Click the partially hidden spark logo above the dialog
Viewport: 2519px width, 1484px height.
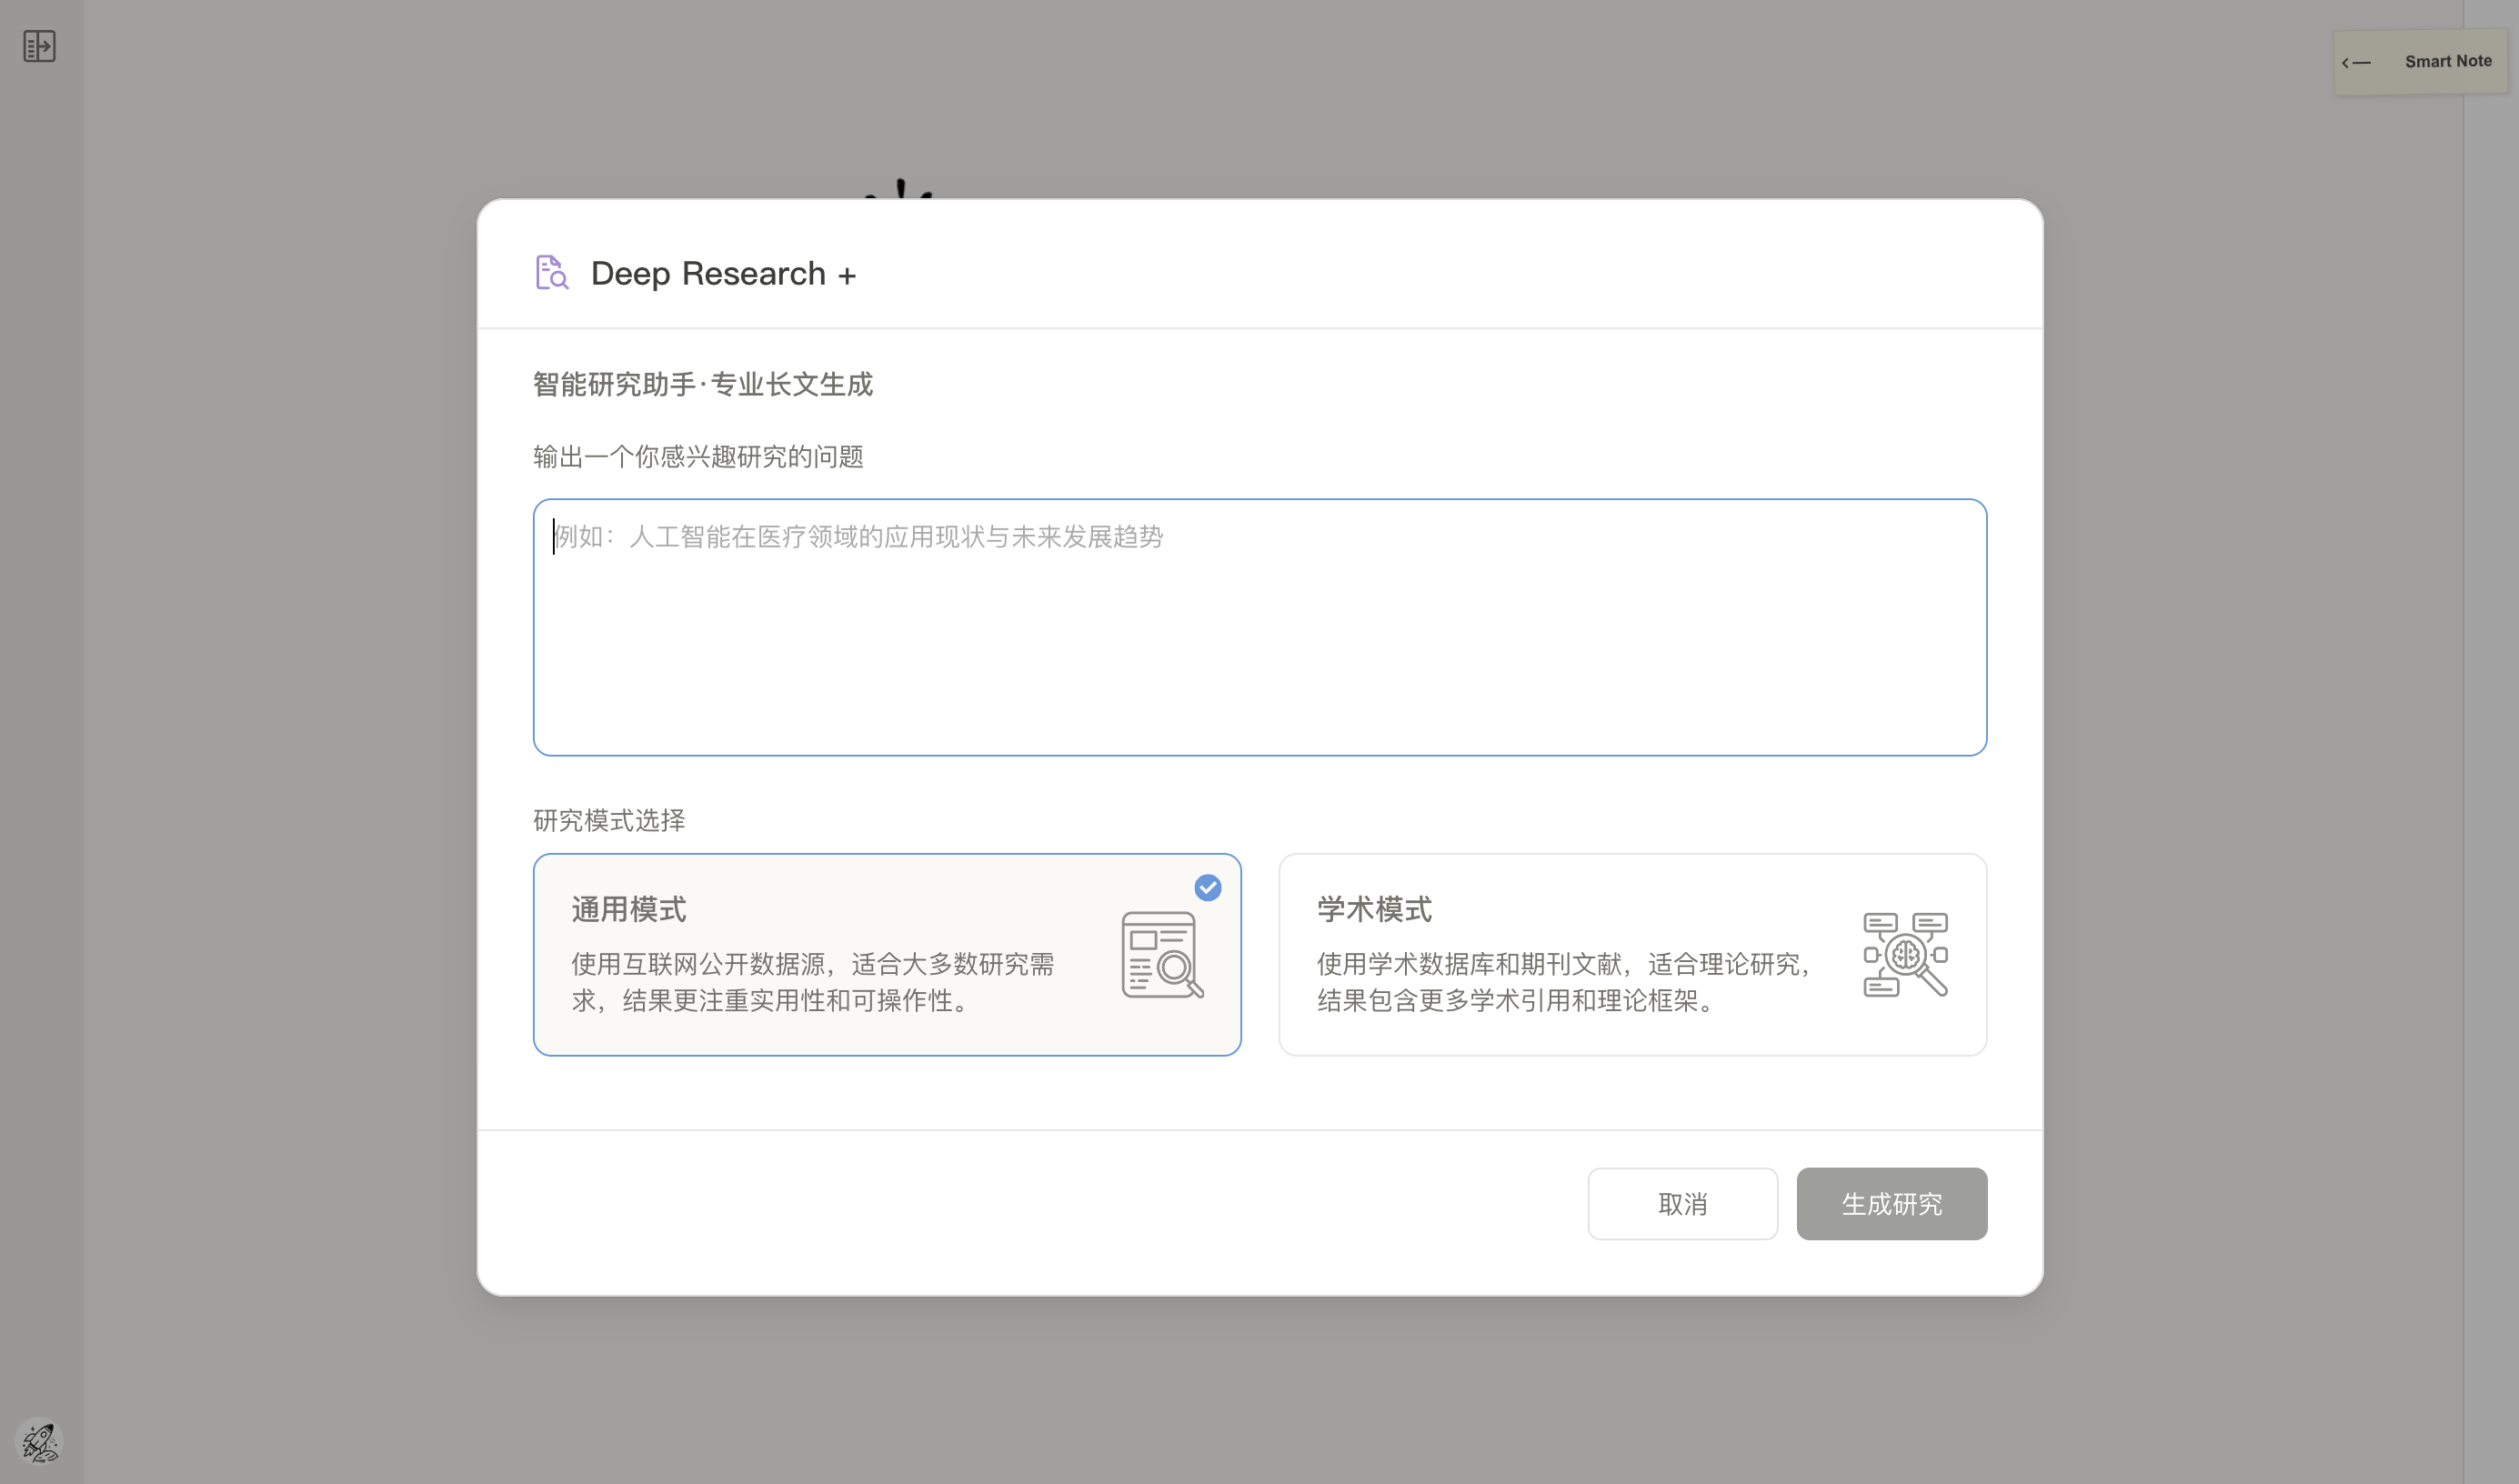tap(900, 189)
